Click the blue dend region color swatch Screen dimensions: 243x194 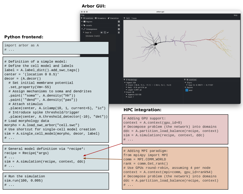[186, 90]
